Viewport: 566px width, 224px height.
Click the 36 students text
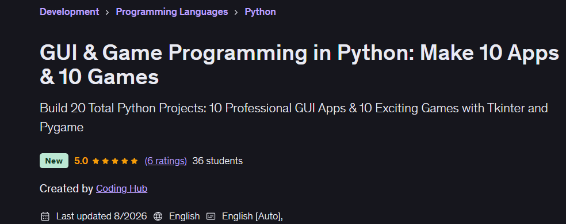pos(217,161)
